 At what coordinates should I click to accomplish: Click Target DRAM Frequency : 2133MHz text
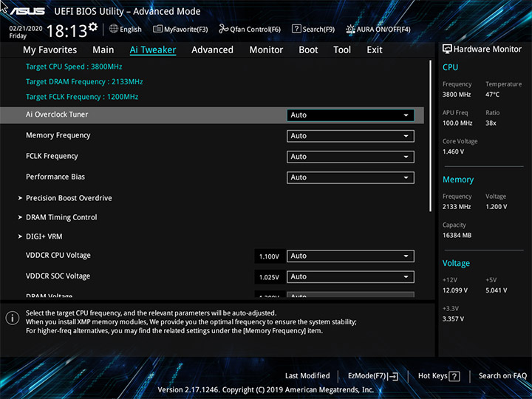[84, 82]
